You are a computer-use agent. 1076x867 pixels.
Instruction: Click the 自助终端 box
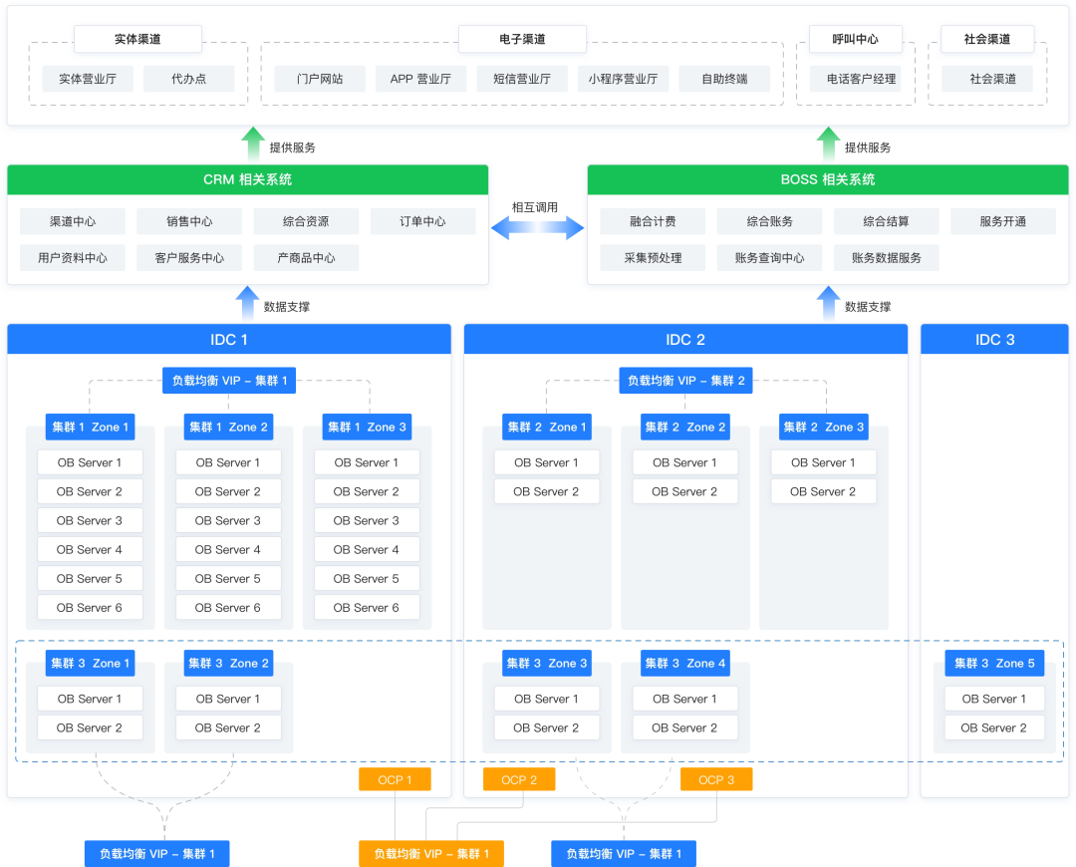point(724,79)
